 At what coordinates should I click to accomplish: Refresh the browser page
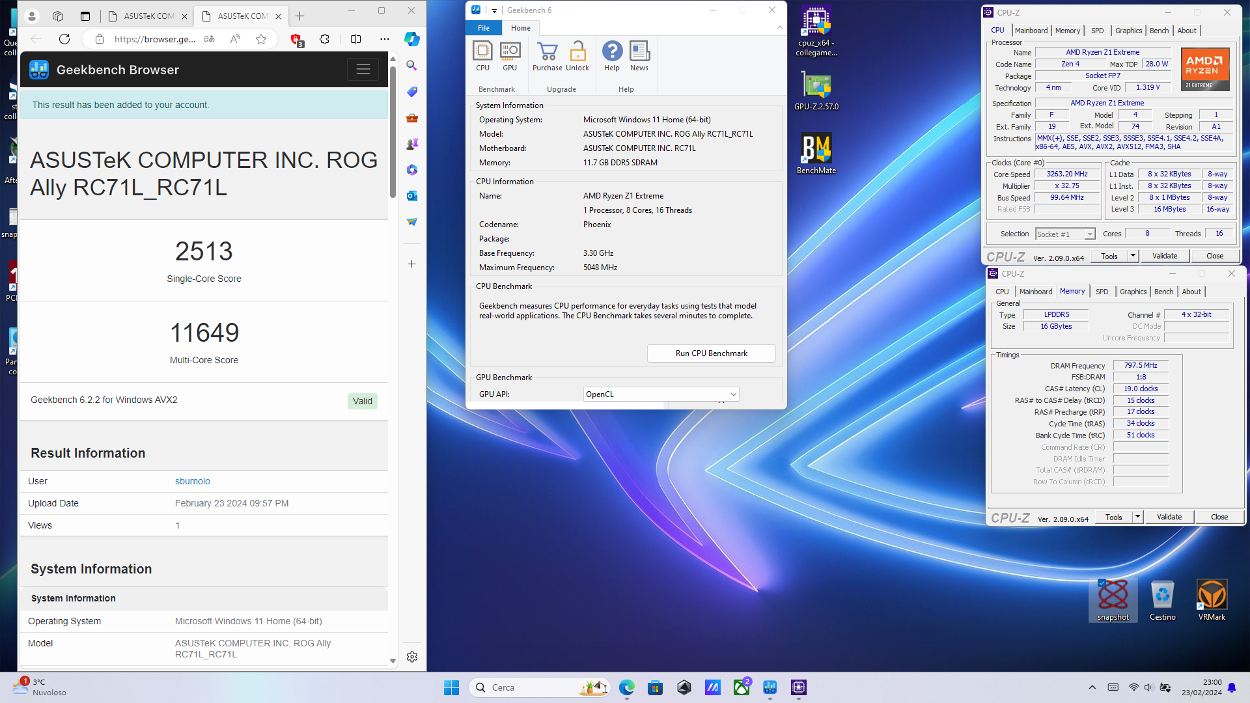click(64, 39)
